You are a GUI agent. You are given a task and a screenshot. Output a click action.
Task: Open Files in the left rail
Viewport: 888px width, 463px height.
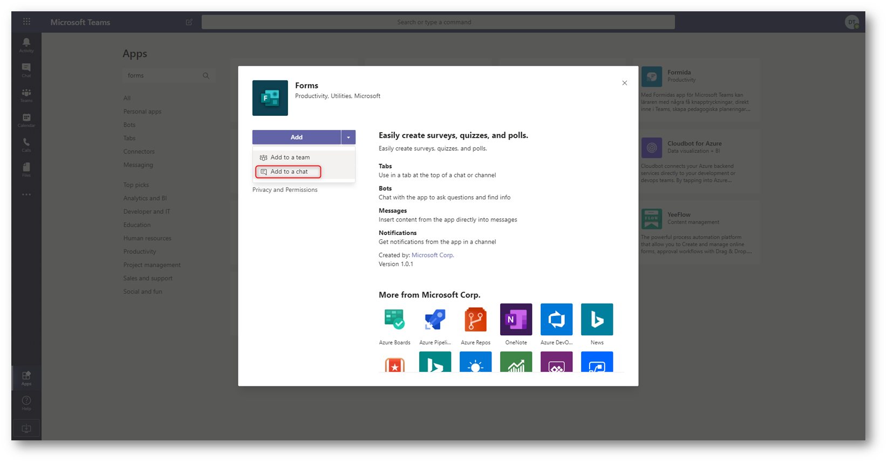pos(26,169)
